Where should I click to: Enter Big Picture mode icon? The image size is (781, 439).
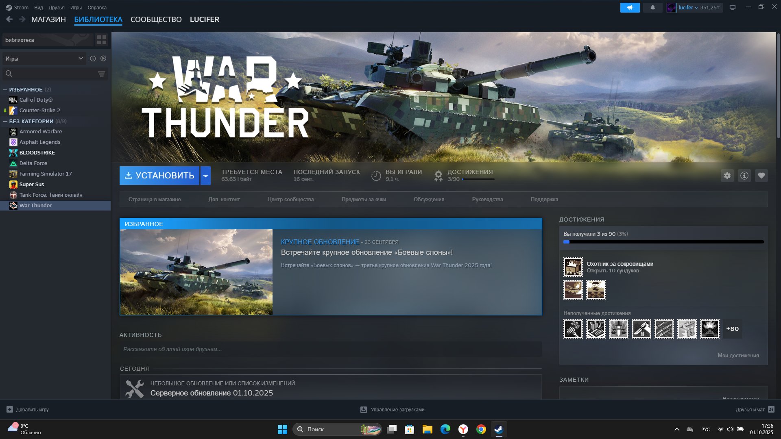[x=732, y=8]
